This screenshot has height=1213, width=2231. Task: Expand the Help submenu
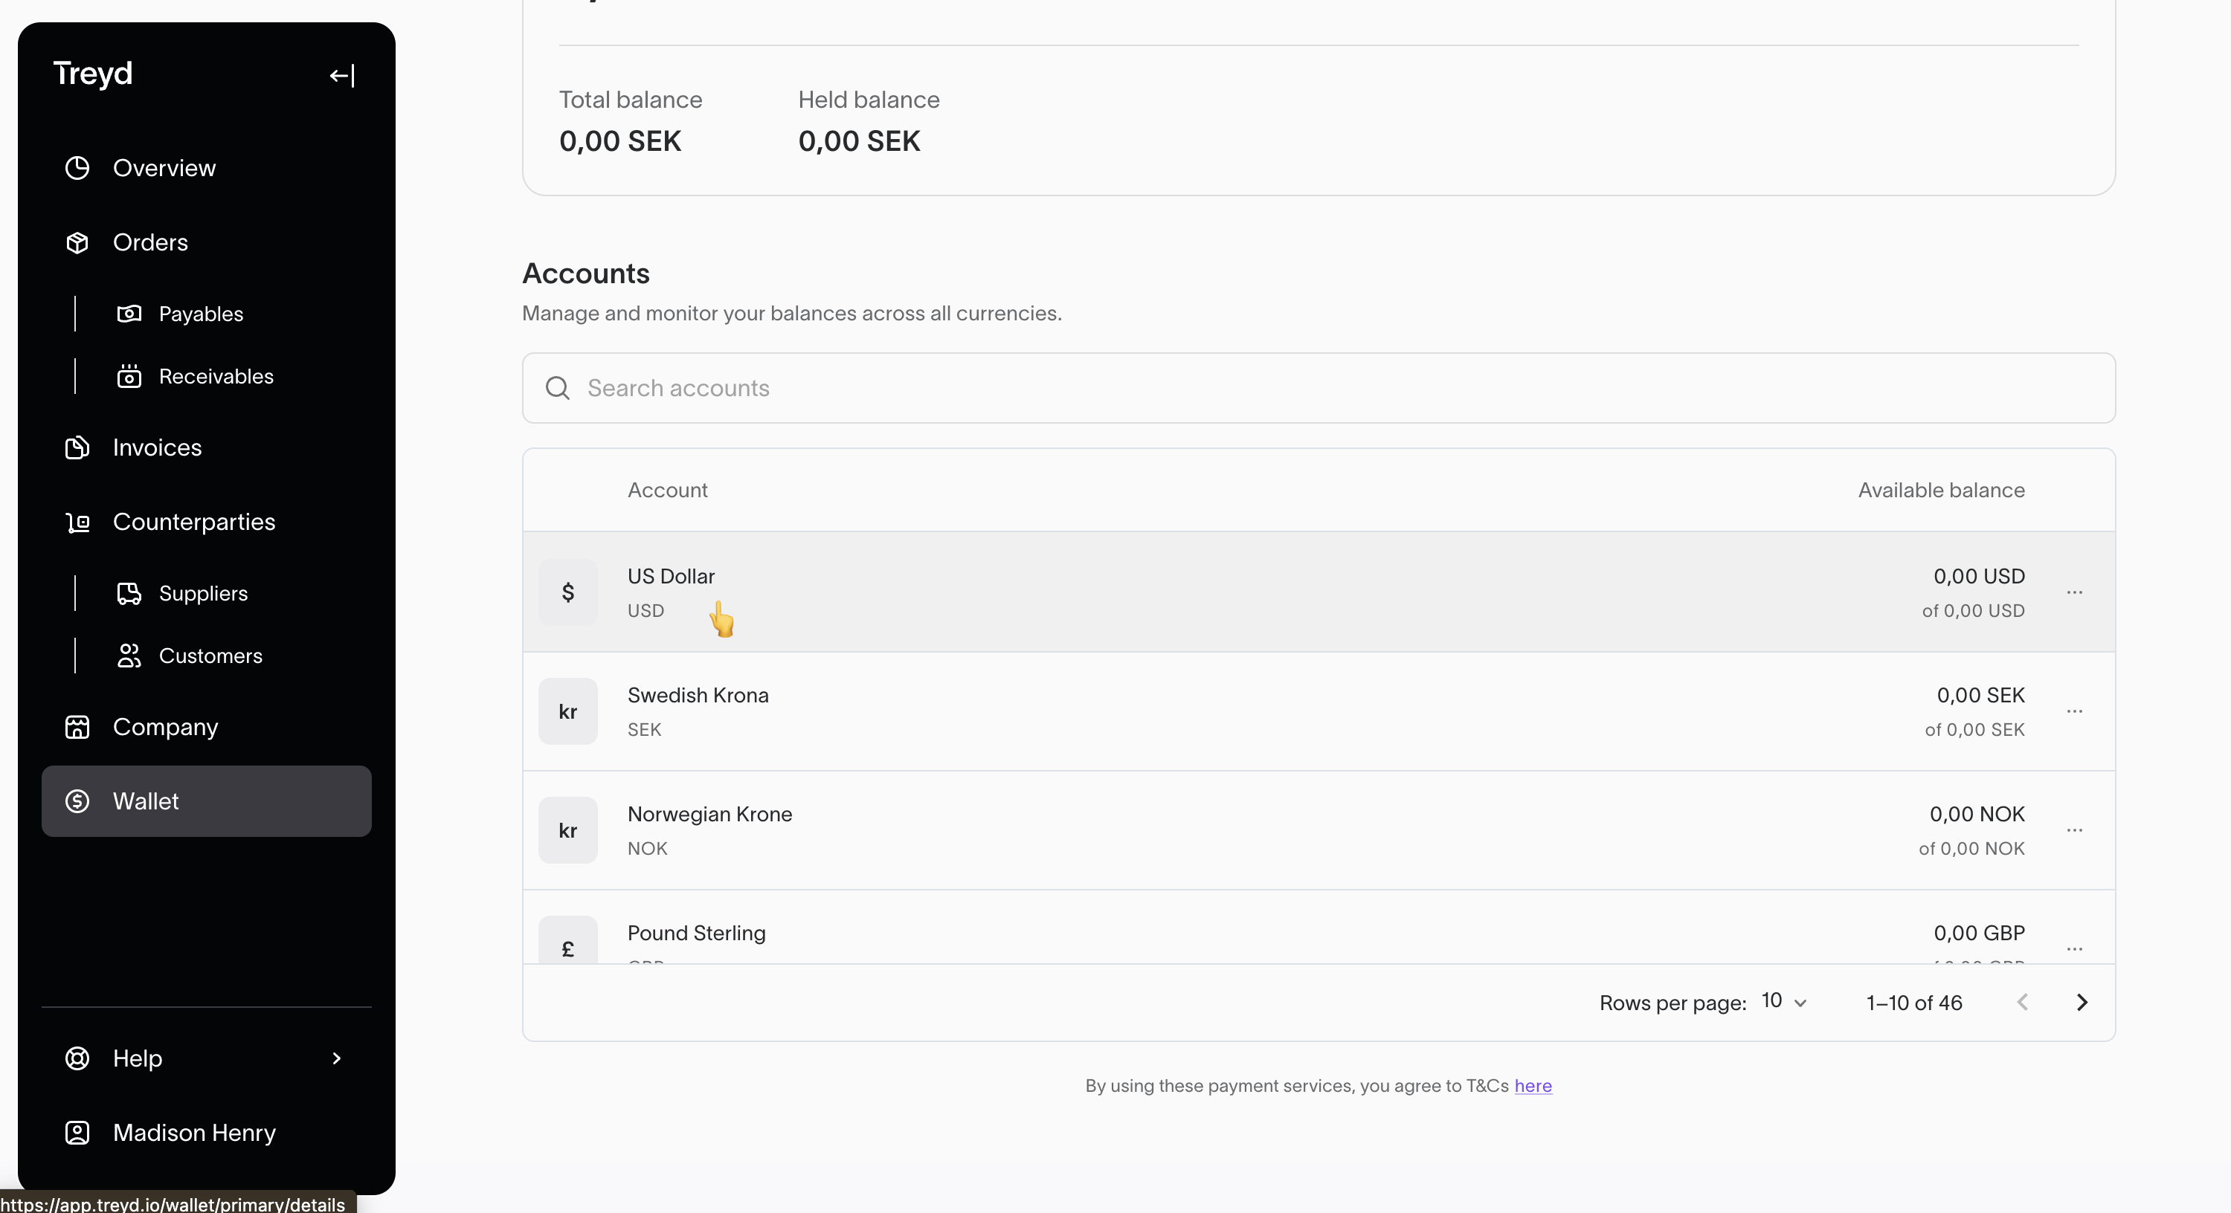336,1058
